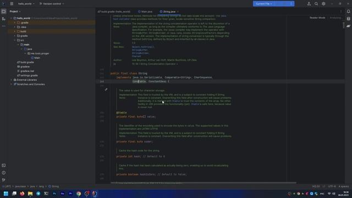Open Windows Start button on taskbar
Screen dimensions: 352x198
tap(6, 194)
